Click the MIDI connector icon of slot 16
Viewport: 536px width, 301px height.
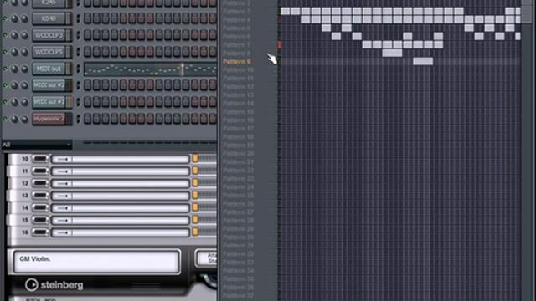click(x=40, y=232)
